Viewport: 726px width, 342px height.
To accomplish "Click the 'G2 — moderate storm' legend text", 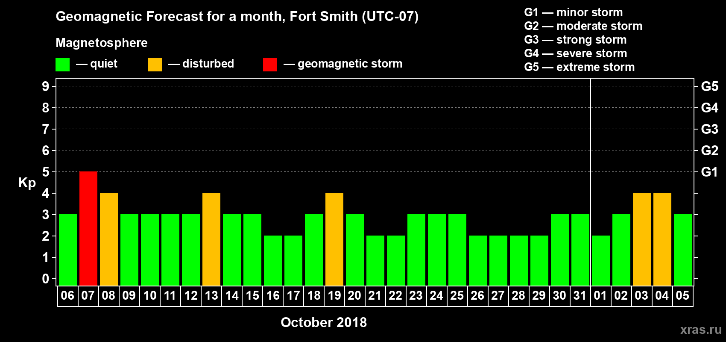I will tap(583, 26).
